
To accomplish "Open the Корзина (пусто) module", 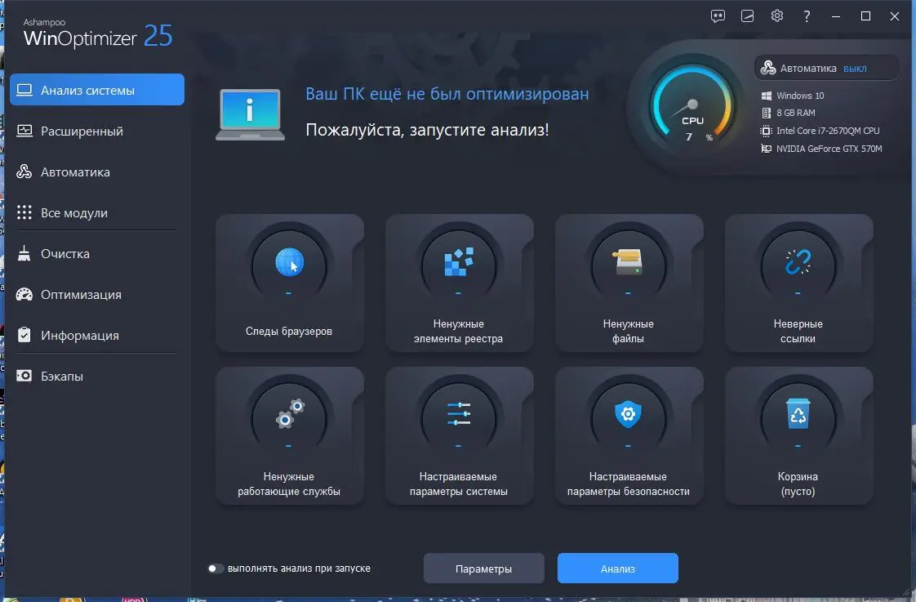I will (x=798, y=435).
